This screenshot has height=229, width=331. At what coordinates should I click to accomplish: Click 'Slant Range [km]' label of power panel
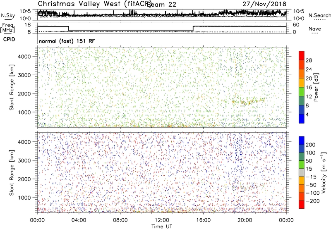tap(12, 87)
